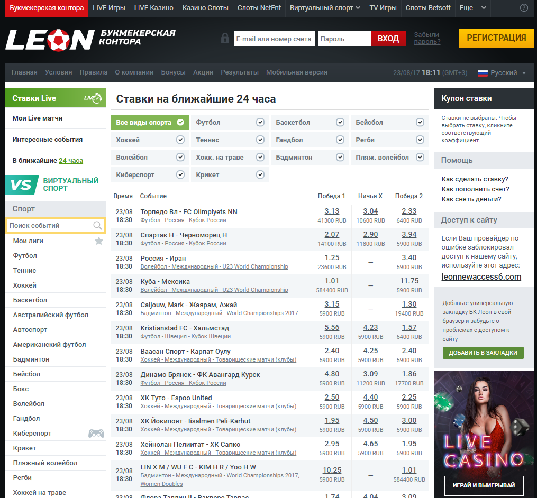Expand the Еще menu dropdown
The width and height of the screenshot is (537, 498).
(x=472, y=8)
